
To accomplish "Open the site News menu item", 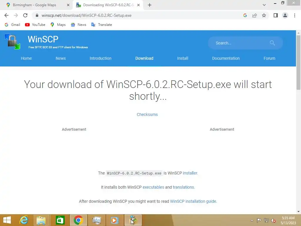I will [x=61, y=58].
